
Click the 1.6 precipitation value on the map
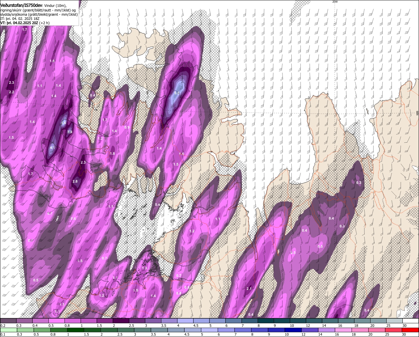point(52,61)
